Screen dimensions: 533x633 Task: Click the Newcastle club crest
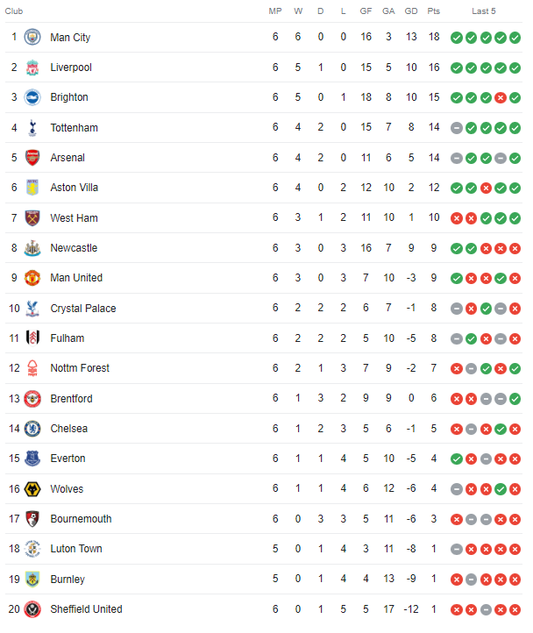pyautogui.click(x=32, y=248)
